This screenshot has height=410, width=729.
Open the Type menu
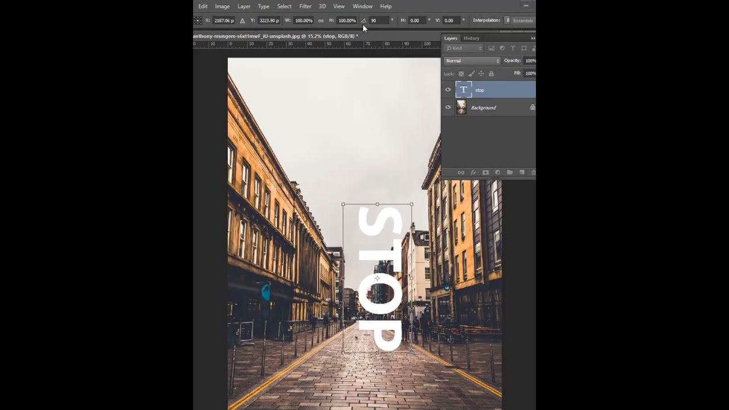[x=264, y=6]
